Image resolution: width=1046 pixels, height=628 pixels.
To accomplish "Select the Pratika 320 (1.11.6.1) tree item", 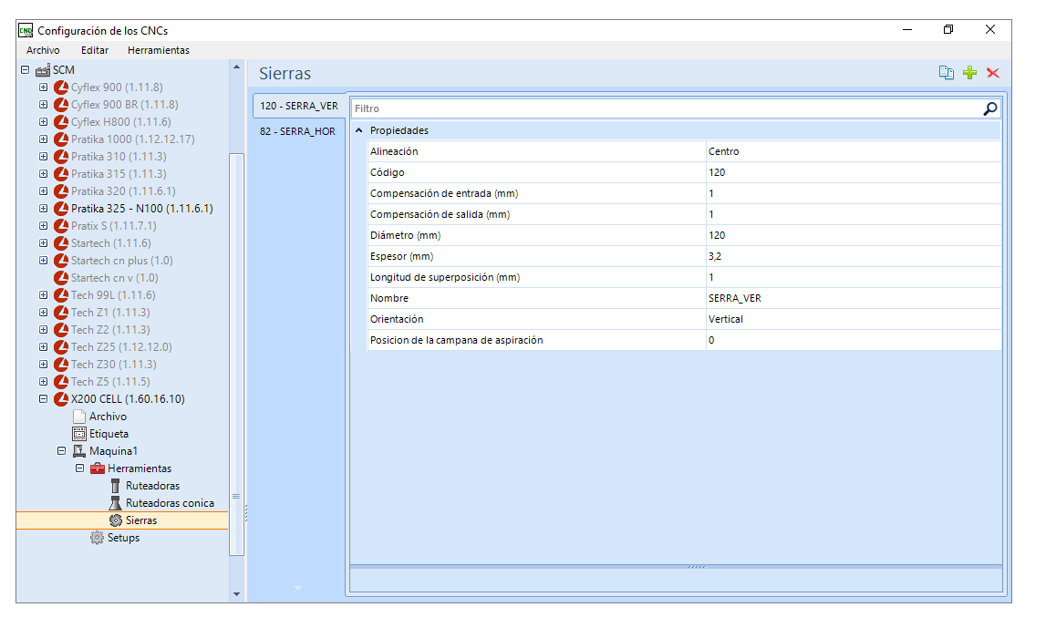I will click(x=123, y=191).
